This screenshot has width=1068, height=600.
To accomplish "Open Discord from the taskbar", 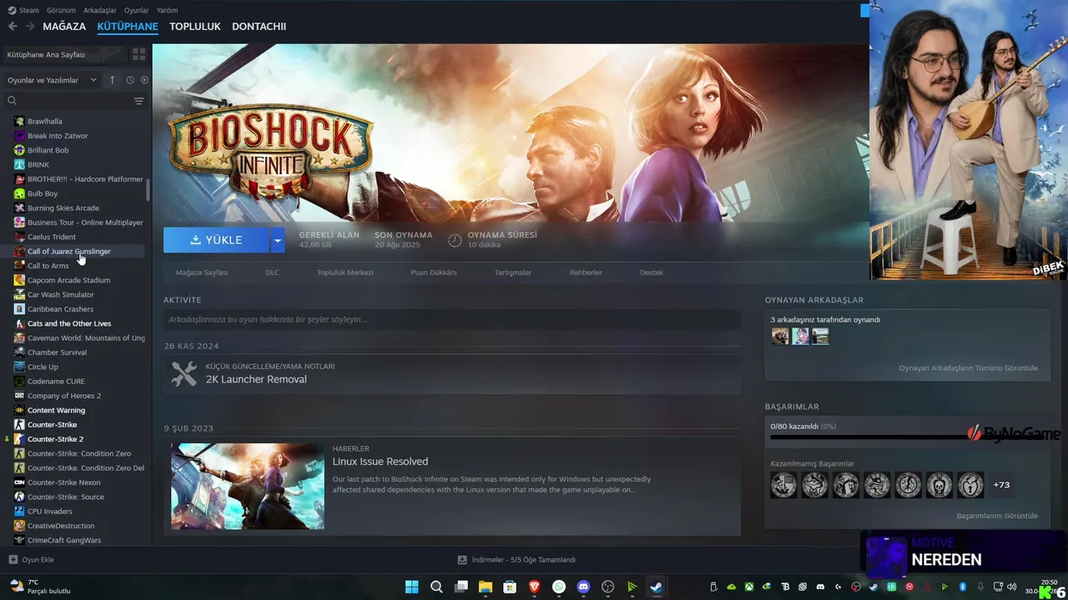I will [583, 587].
